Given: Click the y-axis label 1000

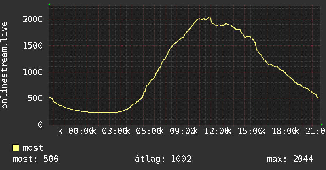Looking at the screenshot, I should click(33, 72).
